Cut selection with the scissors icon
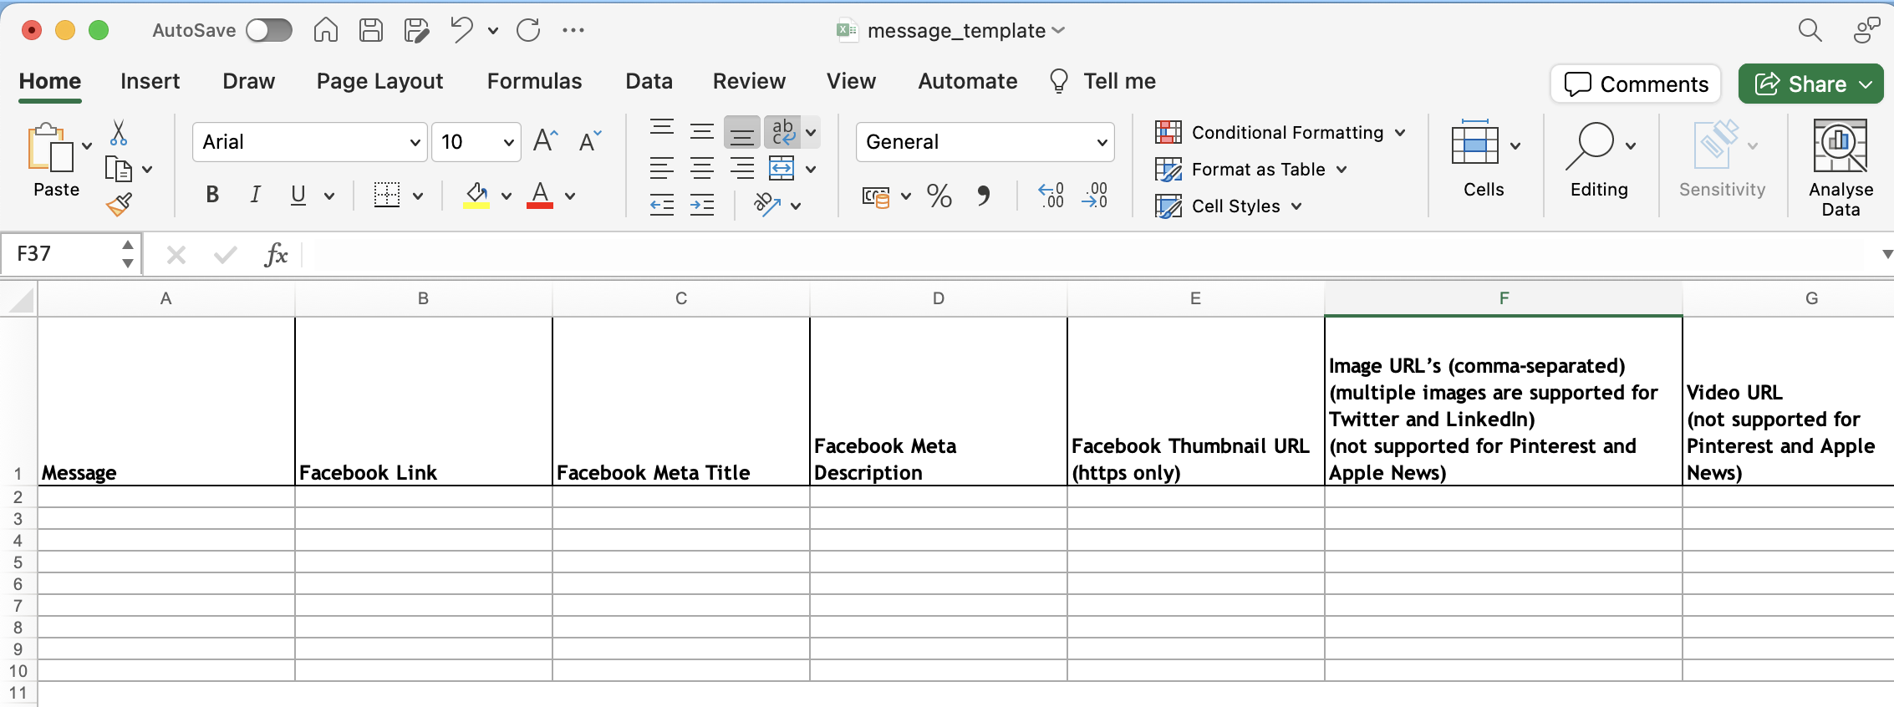Viewport: 1894px width, 707px height. coord(119,132)
